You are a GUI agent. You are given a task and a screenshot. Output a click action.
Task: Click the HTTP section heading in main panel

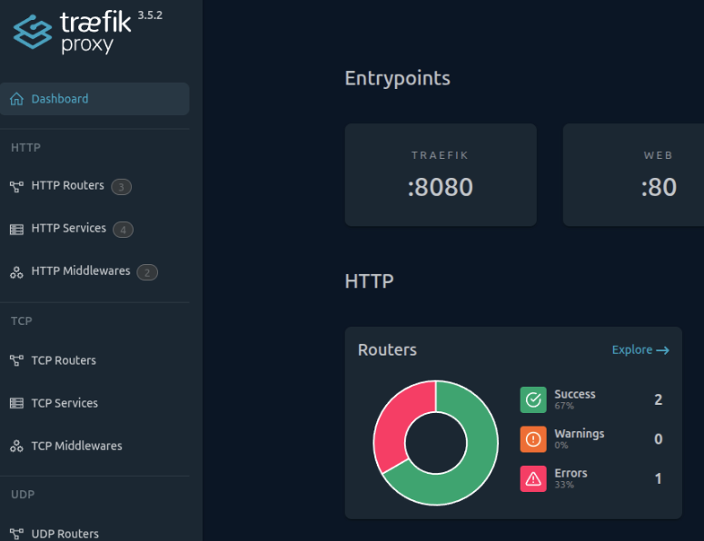[x=369, y=281]
